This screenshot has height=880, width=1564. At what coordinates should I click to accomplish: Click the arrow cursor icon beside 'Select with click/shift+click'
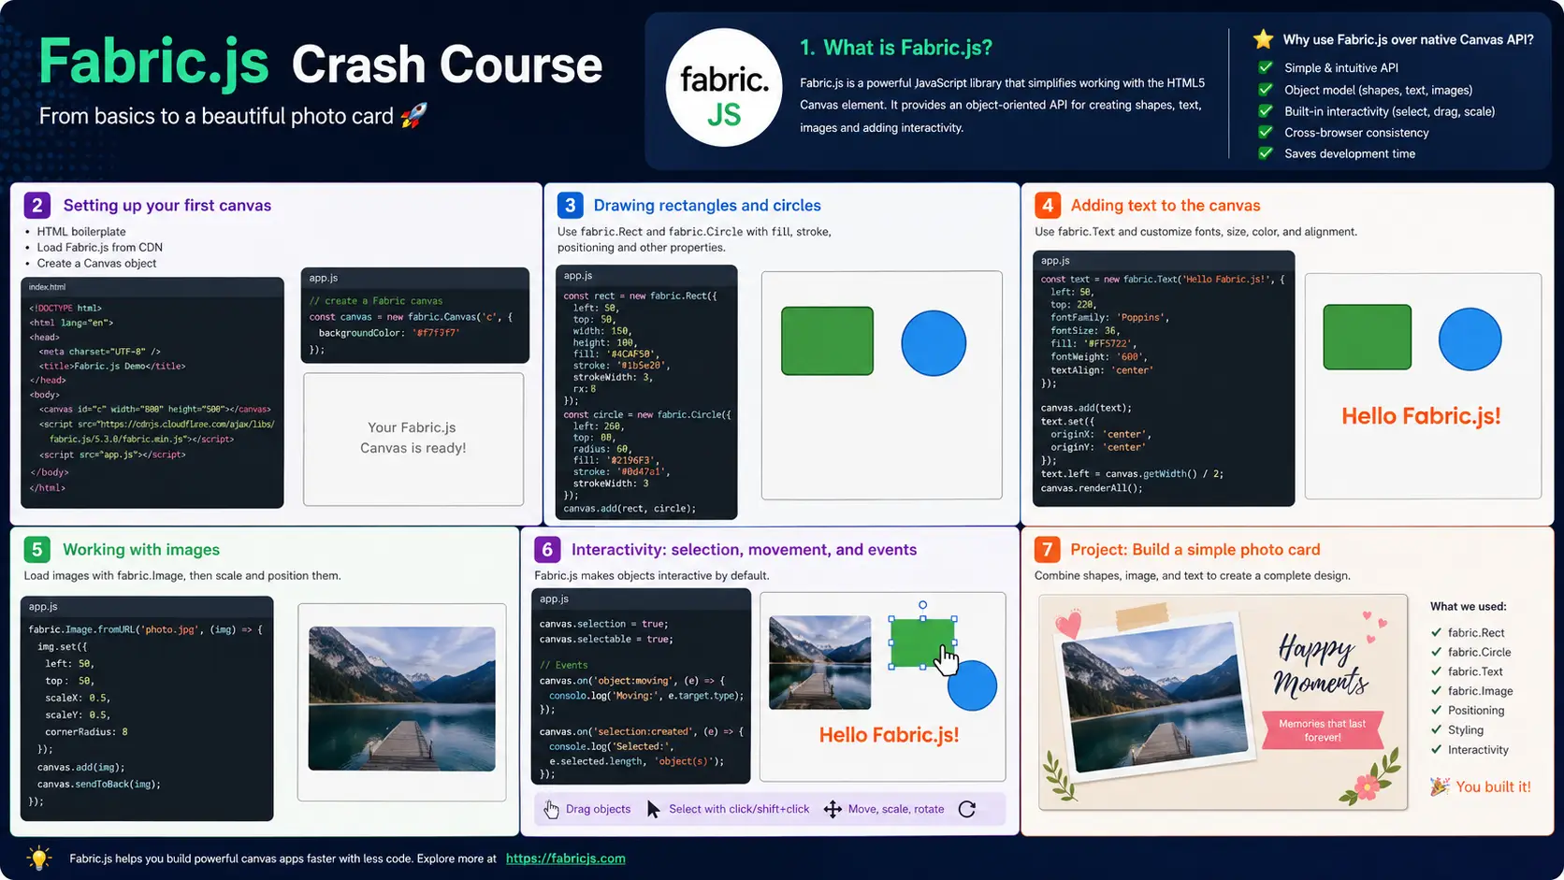pos(654,809)
